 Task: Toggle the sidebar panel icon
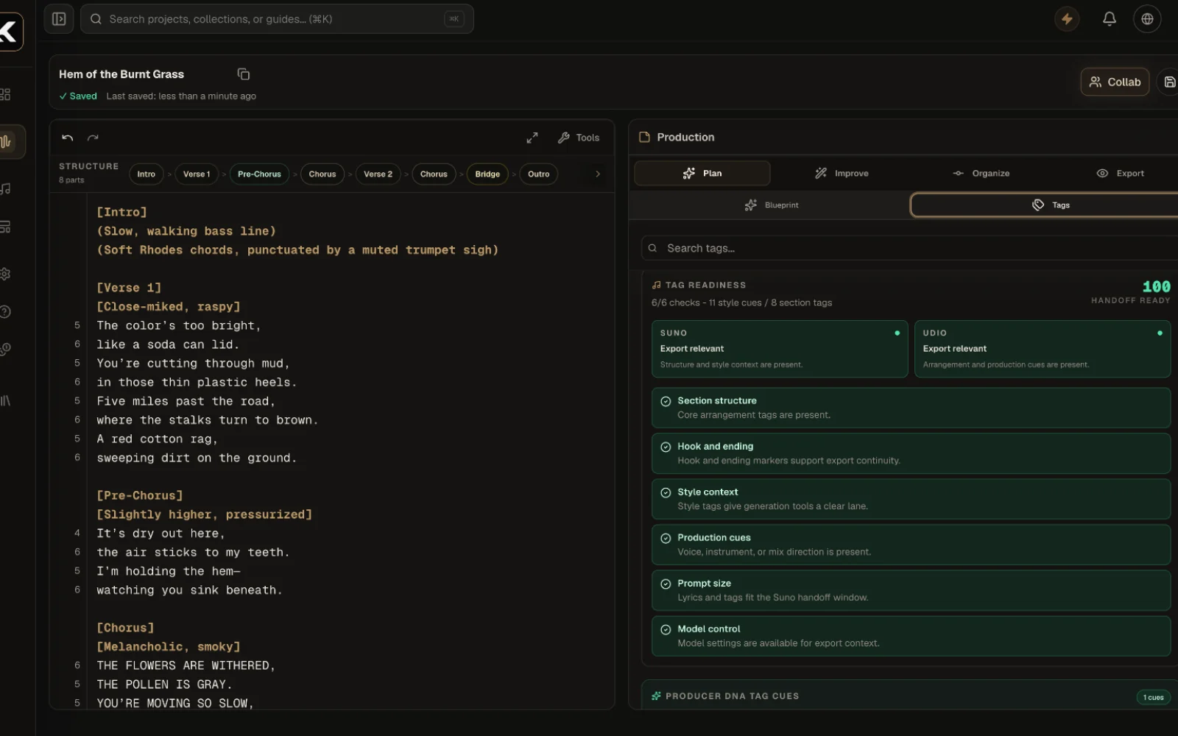click(59, 19)
